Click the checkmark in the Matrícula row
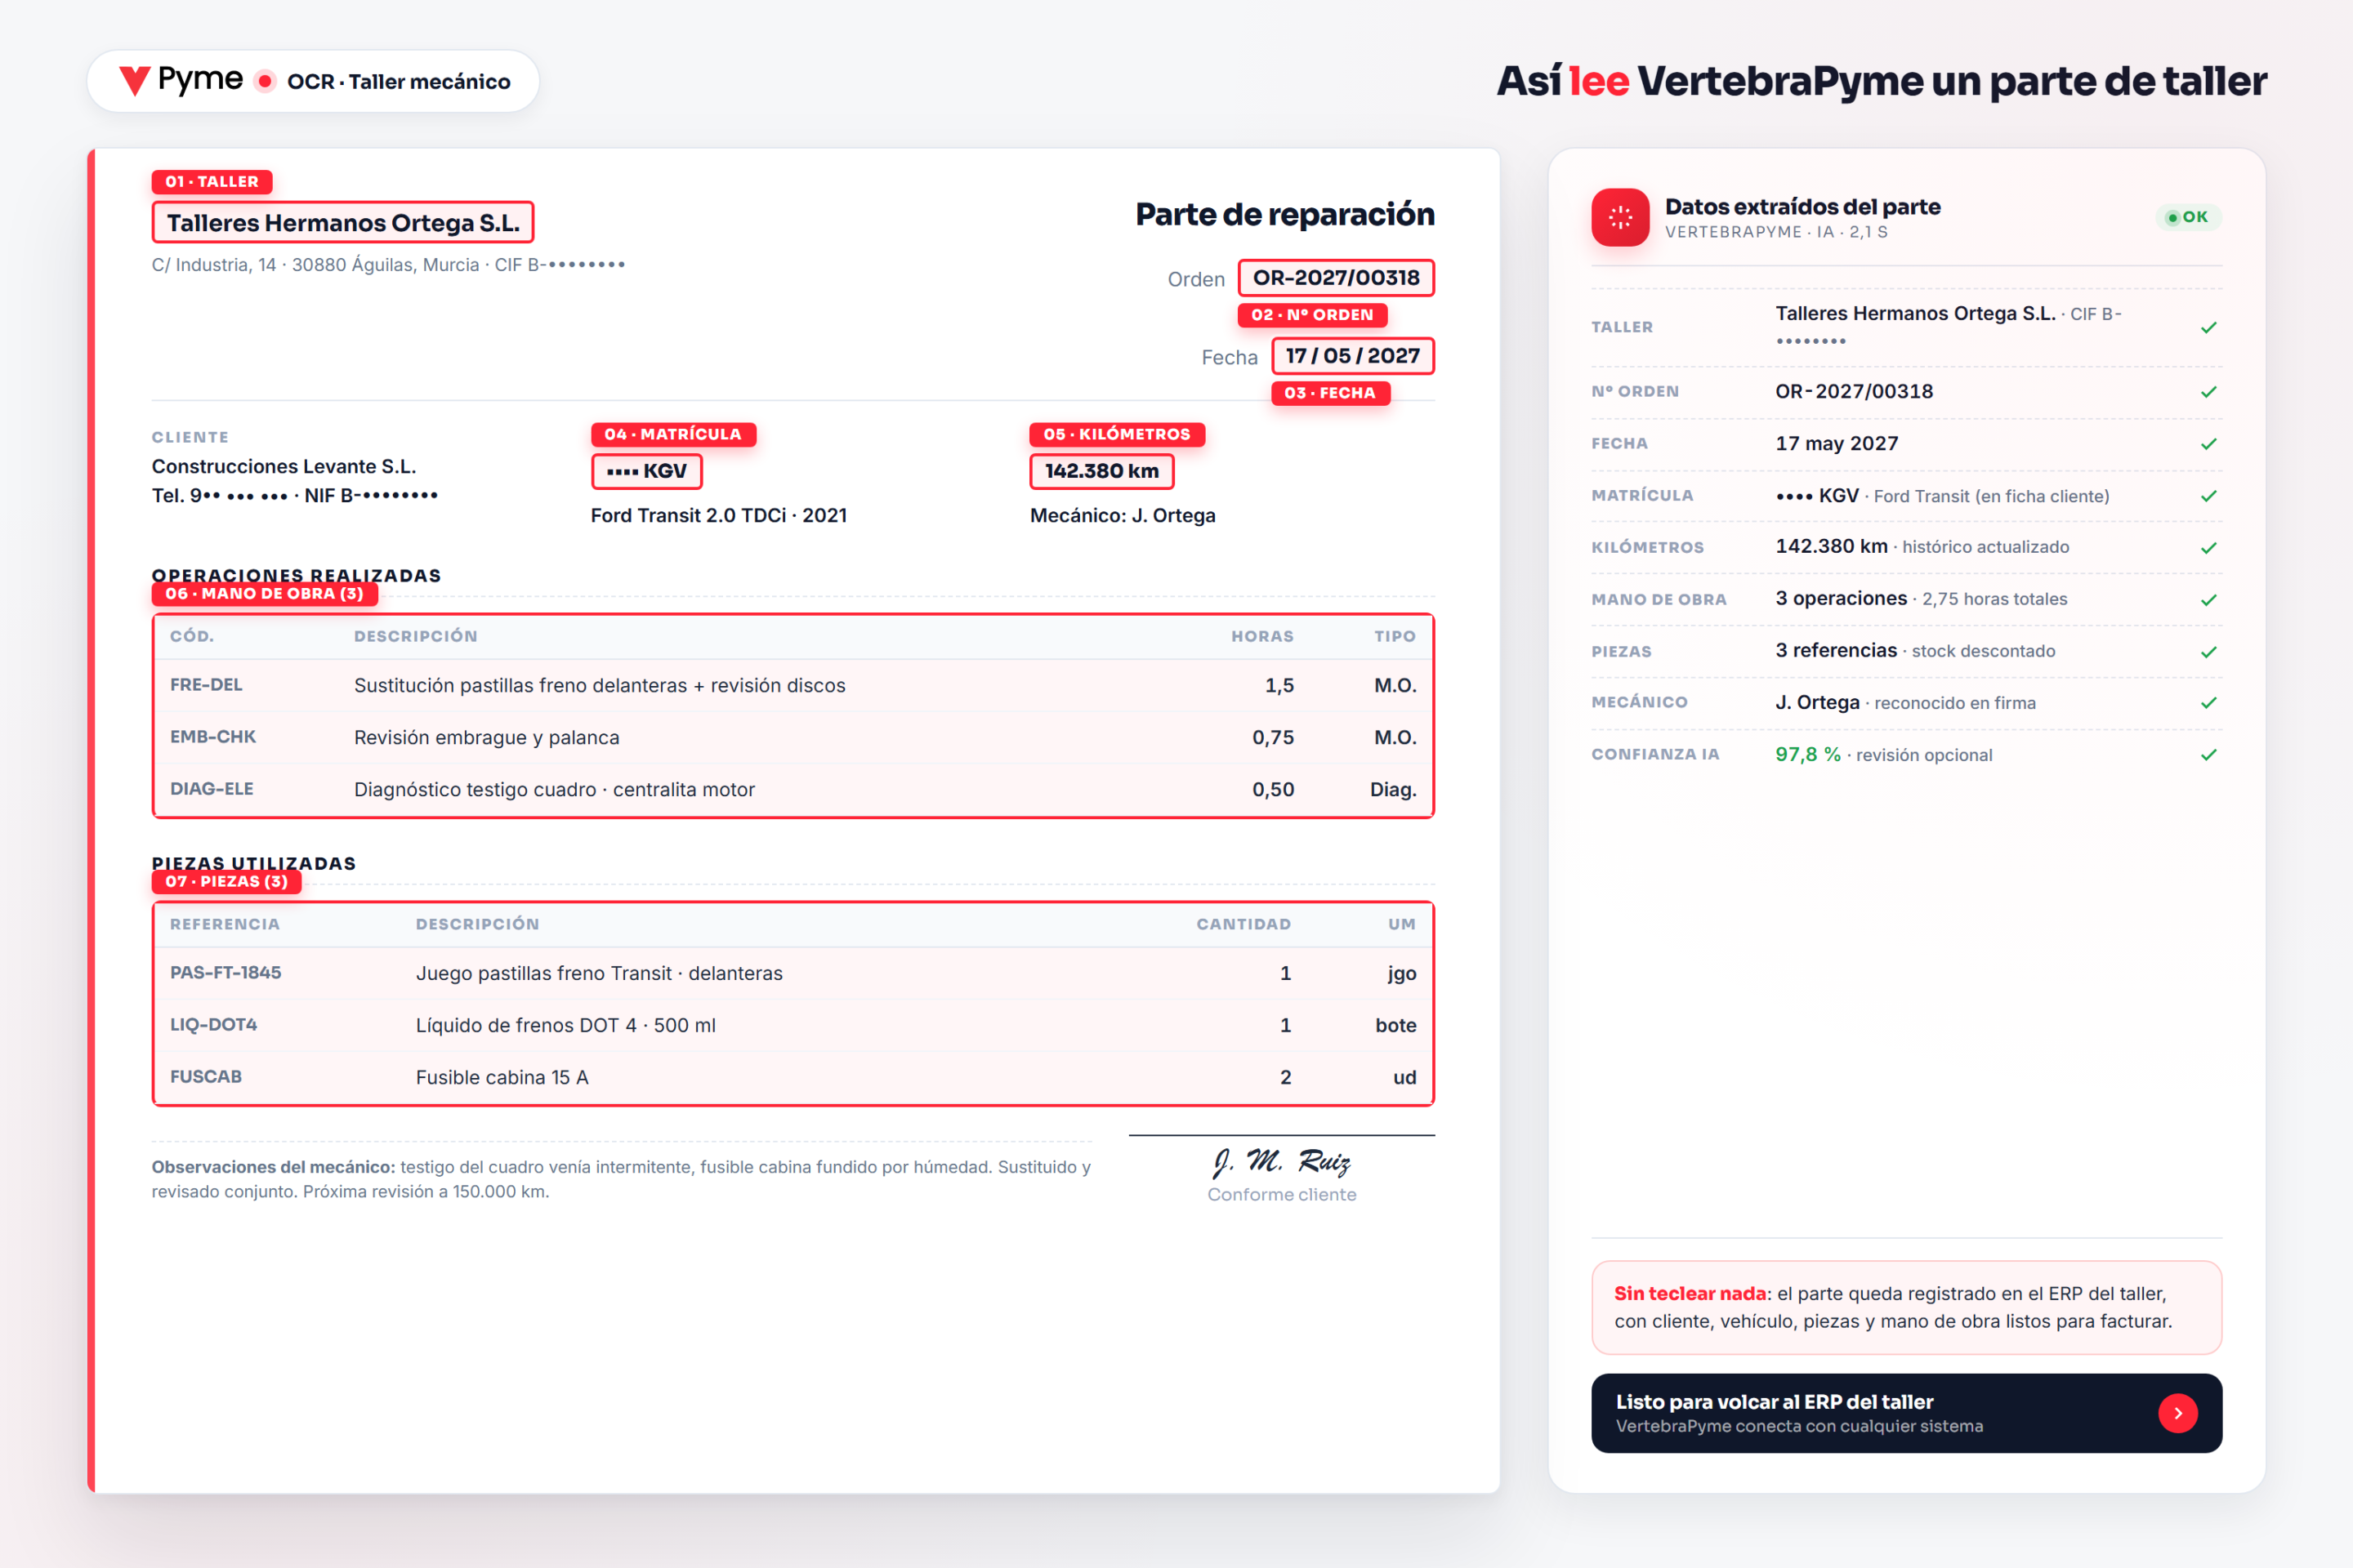 2209,496
